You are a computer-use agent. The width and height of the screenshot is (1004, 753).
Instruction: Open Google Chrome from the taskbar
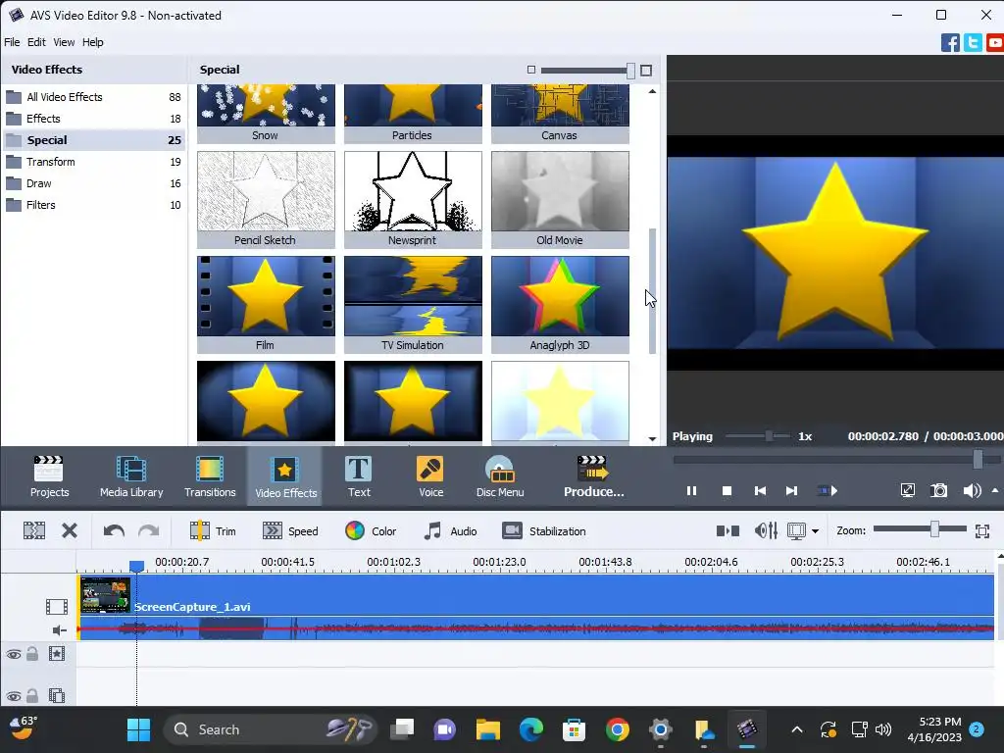[x=618, y=729]
